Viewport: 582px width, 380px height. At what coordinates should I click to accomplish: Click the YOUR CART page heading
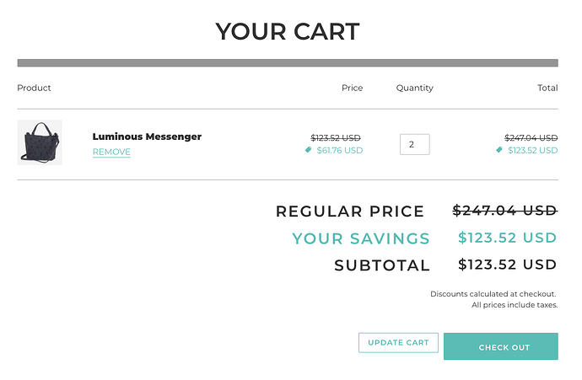(x=288, y=32)
